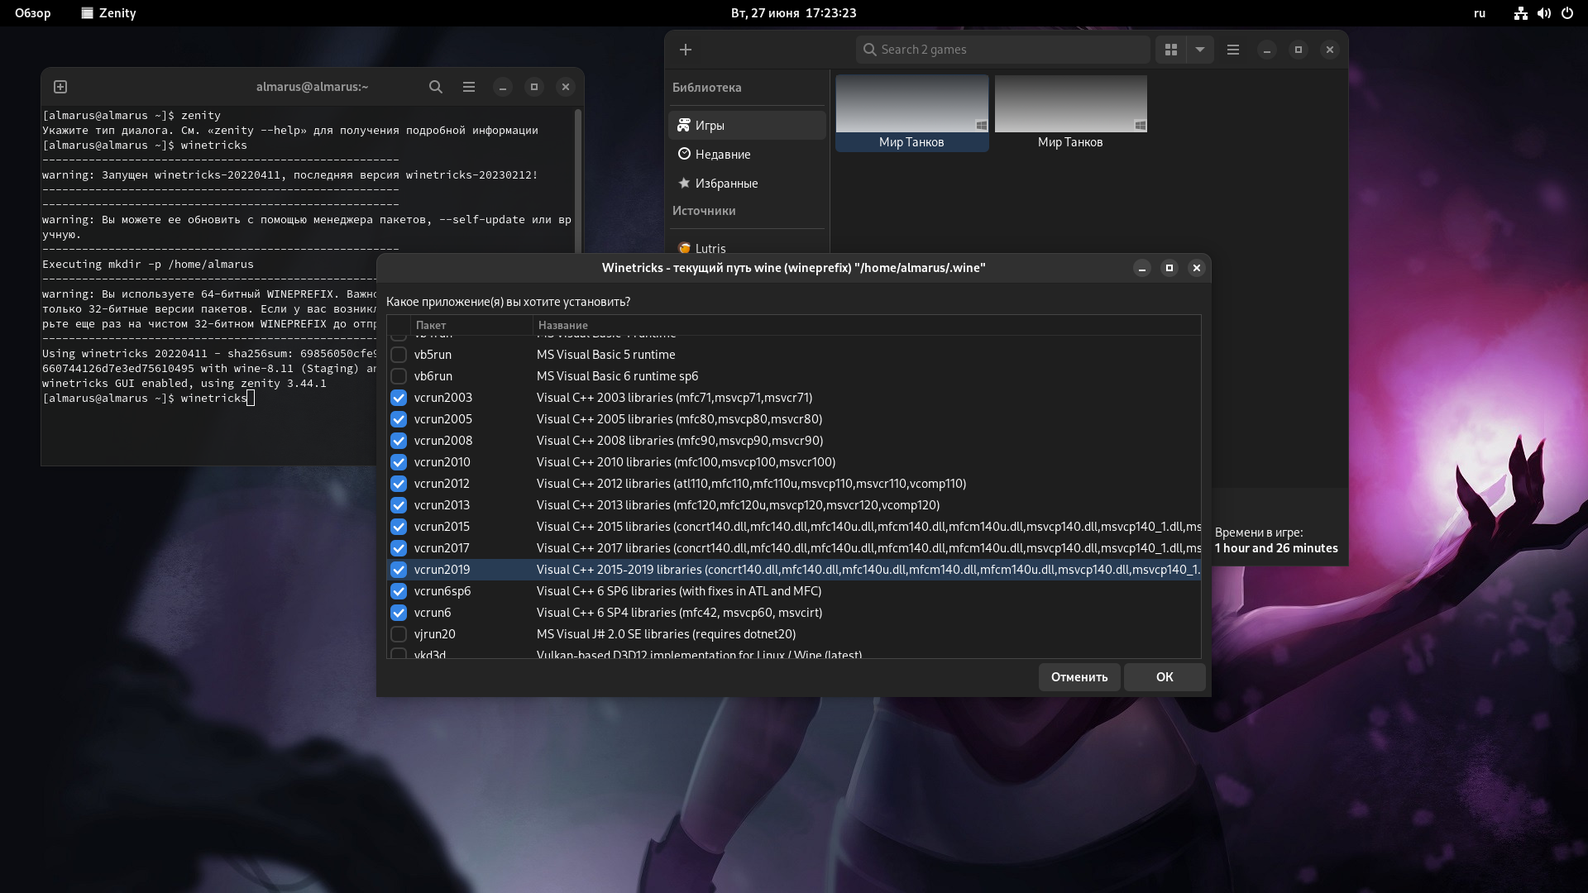Select Lutris source in sidebar
The width and height of the screenshot is (1588, 893).
click(747, 247)
